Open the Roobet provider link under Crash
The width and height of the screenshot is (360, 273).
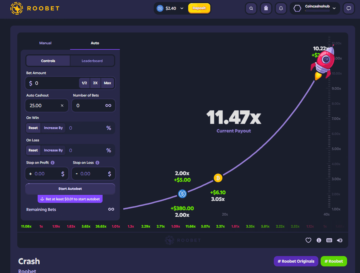27,271
